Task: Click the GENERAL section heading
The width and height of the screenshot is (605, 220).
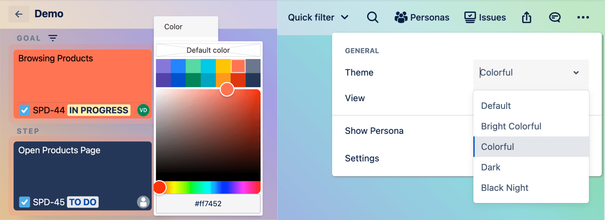Action: [362, 51]
